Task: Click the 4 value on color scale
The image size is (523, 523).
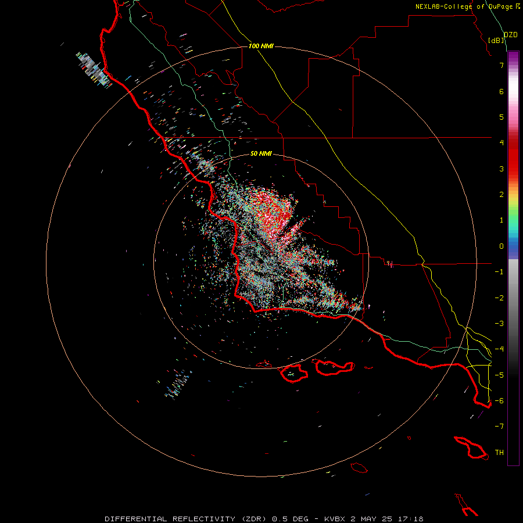Action: pyautogui.click(x=501, y=142)
